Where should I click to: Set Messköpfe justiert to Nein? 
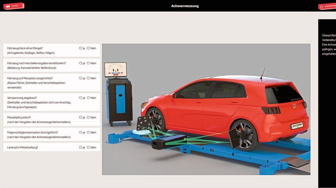88,117
